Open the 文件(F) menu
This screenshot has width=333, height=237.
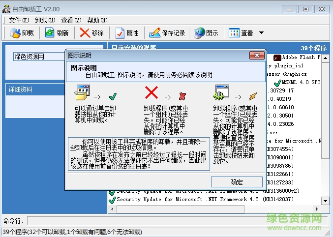pyautogui.click(x=19, y=20)
